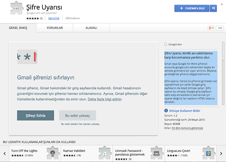Click the LinguaLeo Çeviri star rating
The width and height of the screenshot is (226, 162).
pyautogui.click(x=173, y=156)
